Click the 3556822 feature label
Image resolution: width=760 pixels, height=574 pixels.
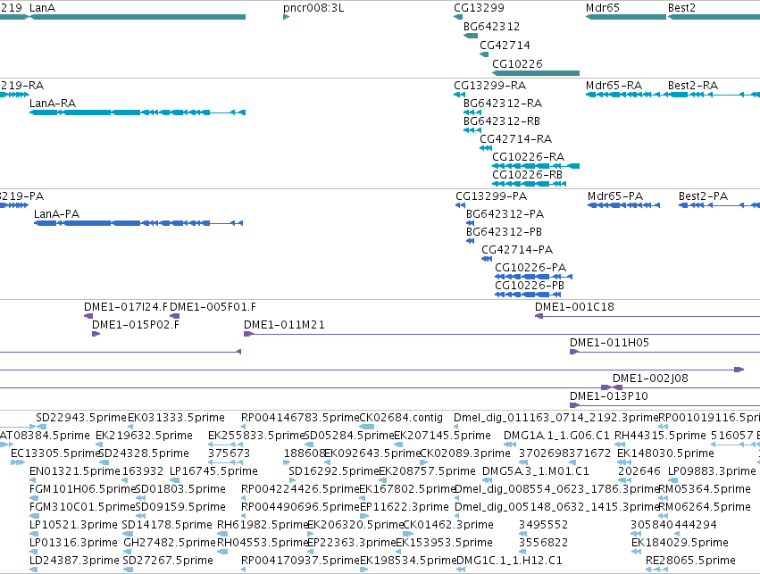click(543, 544)
